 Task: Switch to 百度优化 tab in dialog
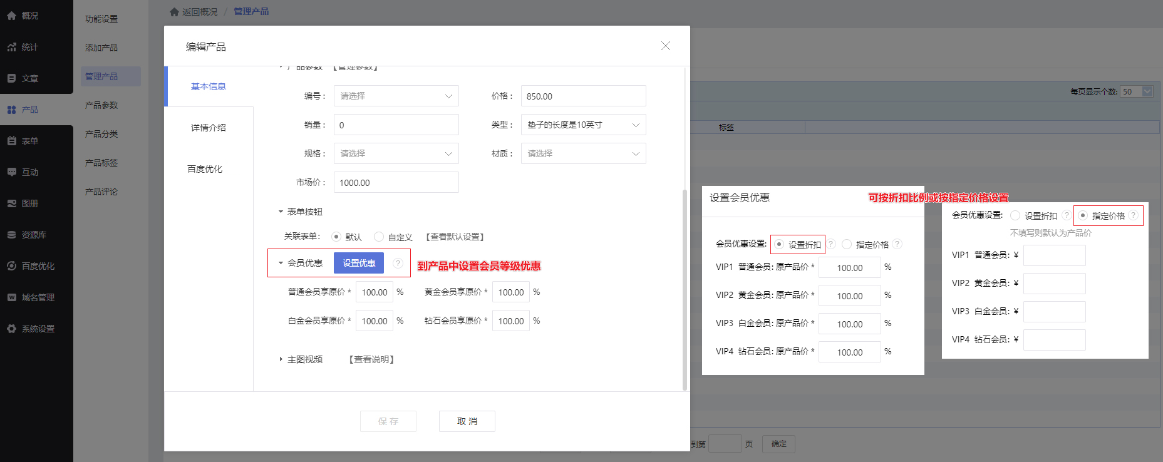click(x=205, y=169)
